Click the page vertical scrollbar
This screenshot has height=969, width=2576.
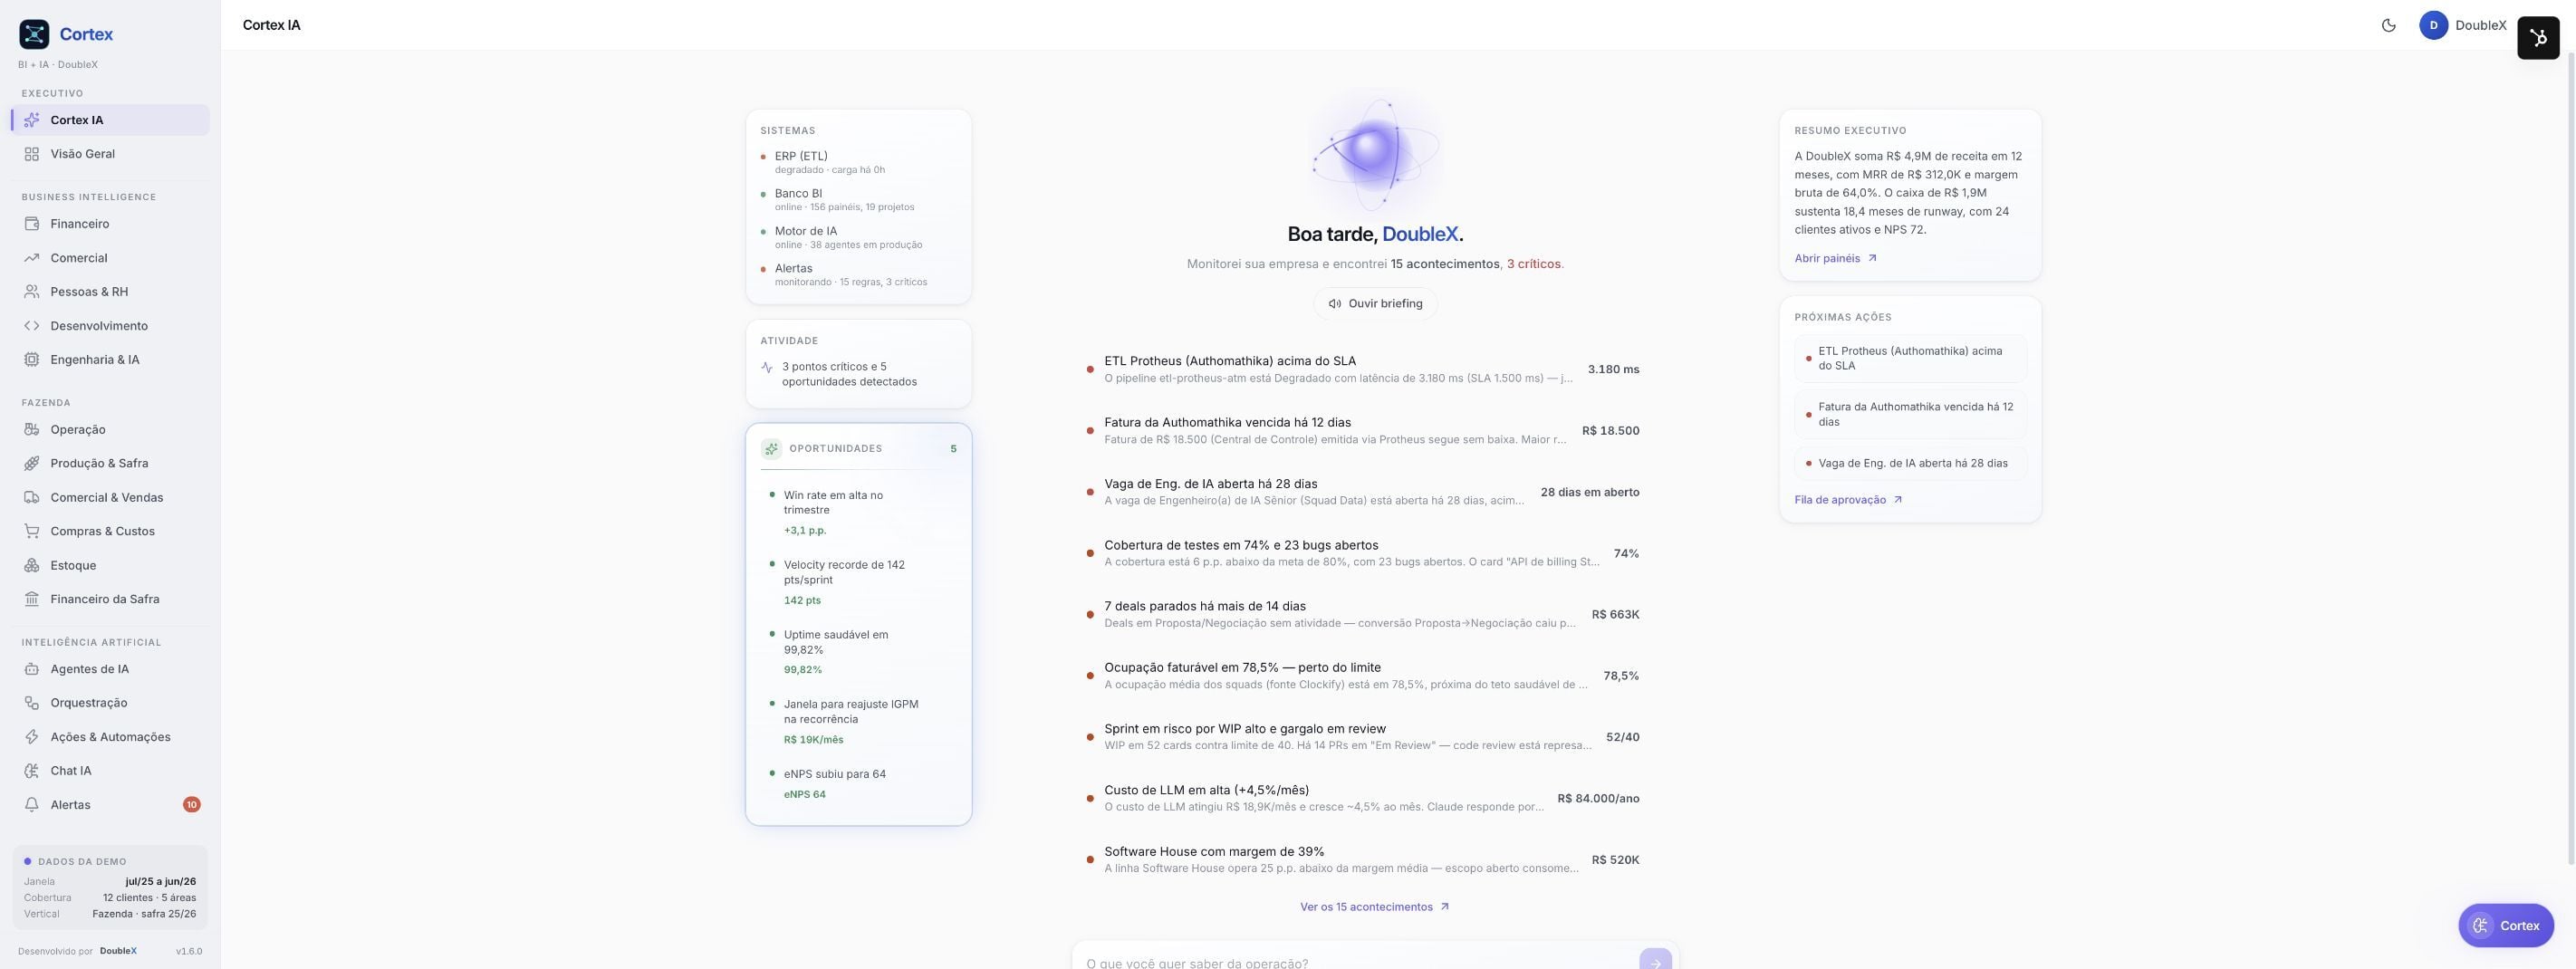2571,457
